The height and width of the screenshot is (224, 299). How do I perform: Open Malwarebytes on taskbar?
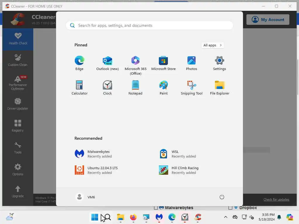[159, 217]
